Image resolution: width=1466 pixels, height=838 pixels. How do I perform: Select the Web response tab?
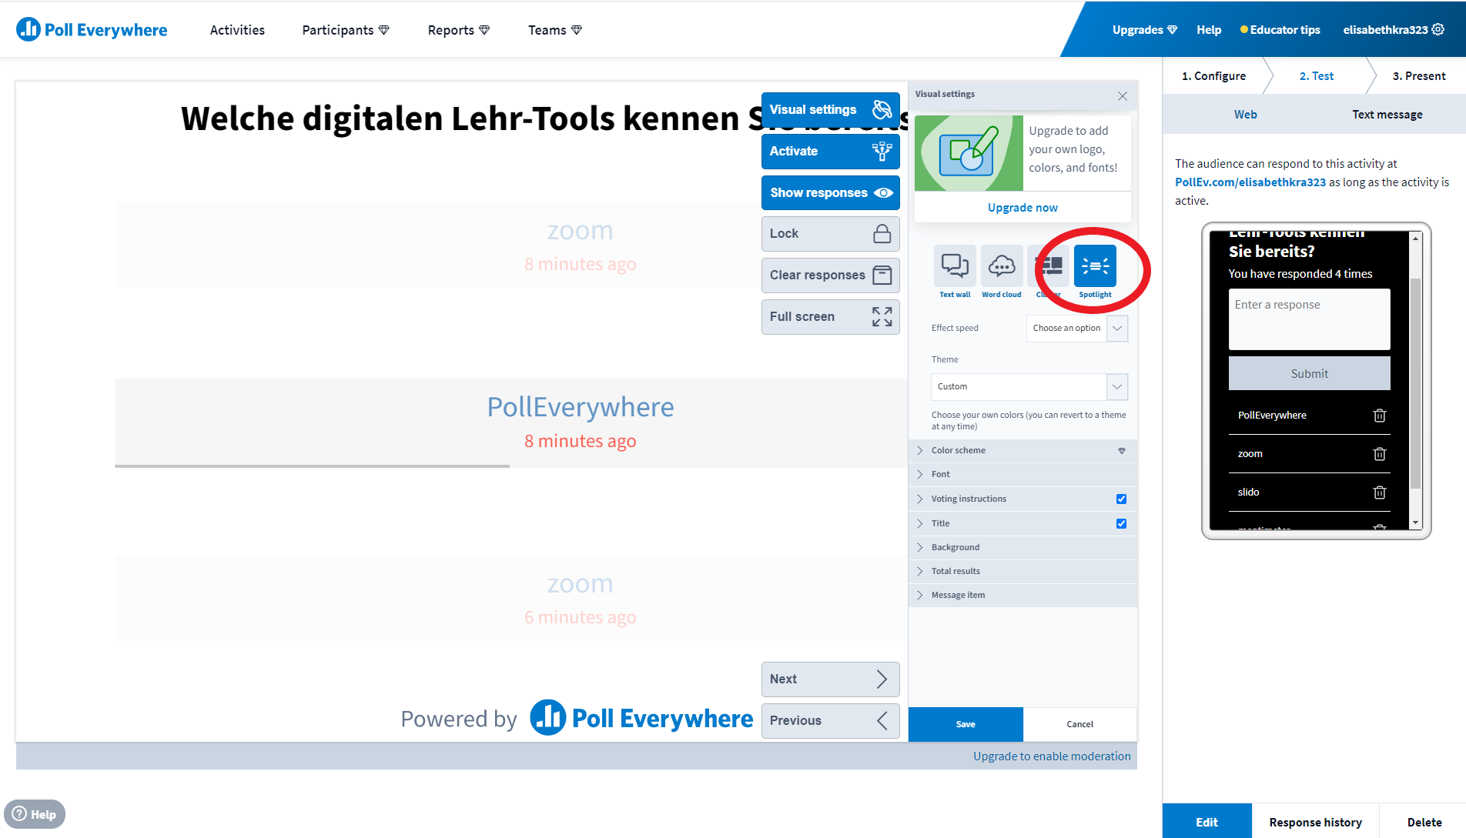click(1246, 115)
